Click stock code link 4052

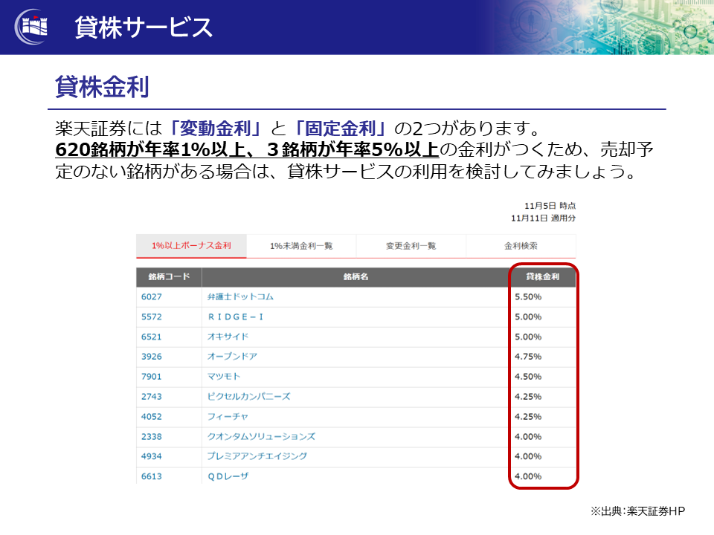(x=151, y=416)
